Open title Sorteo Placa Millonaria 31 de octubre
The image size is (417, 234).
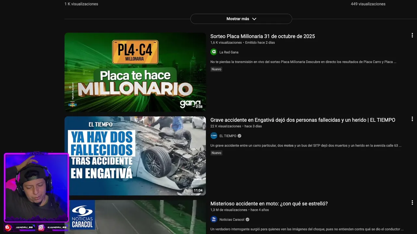click(x=263, y=36)
